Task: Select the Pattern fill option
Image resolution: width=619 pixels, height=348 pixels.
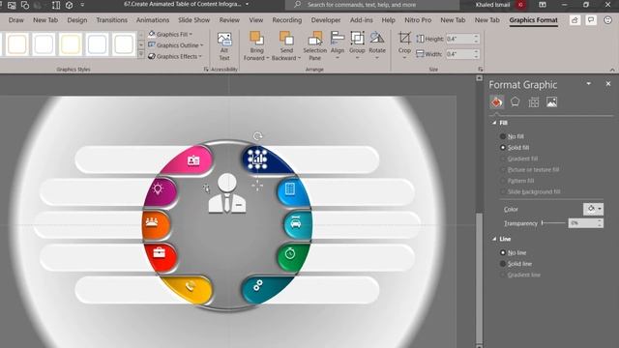Action: pyautogui.click(x=516, y=181)
